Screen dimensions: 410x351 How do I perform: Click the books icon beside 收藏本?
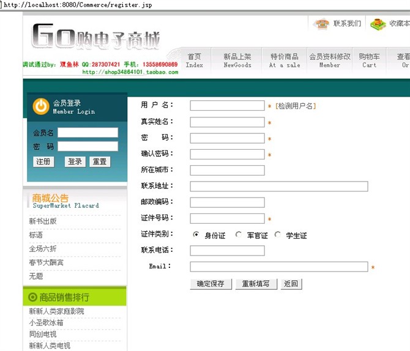378,24
